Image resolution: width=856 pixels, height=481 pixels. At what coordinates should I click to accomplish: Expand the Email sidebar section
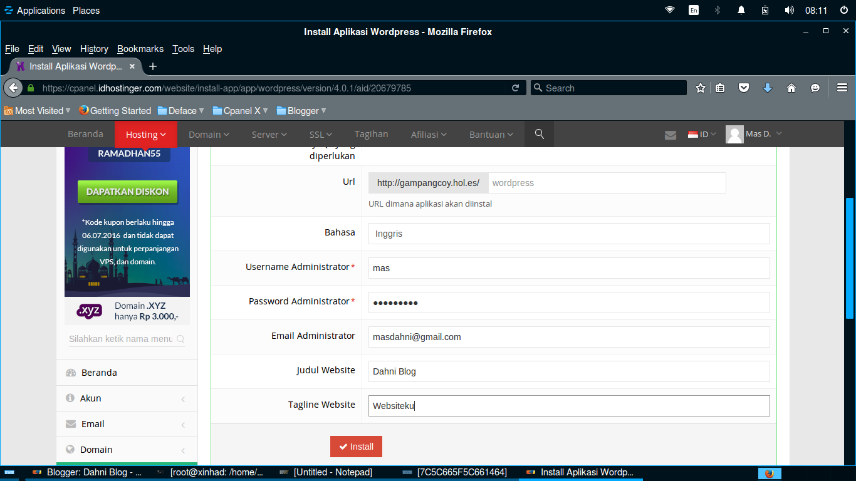(127, 424)
